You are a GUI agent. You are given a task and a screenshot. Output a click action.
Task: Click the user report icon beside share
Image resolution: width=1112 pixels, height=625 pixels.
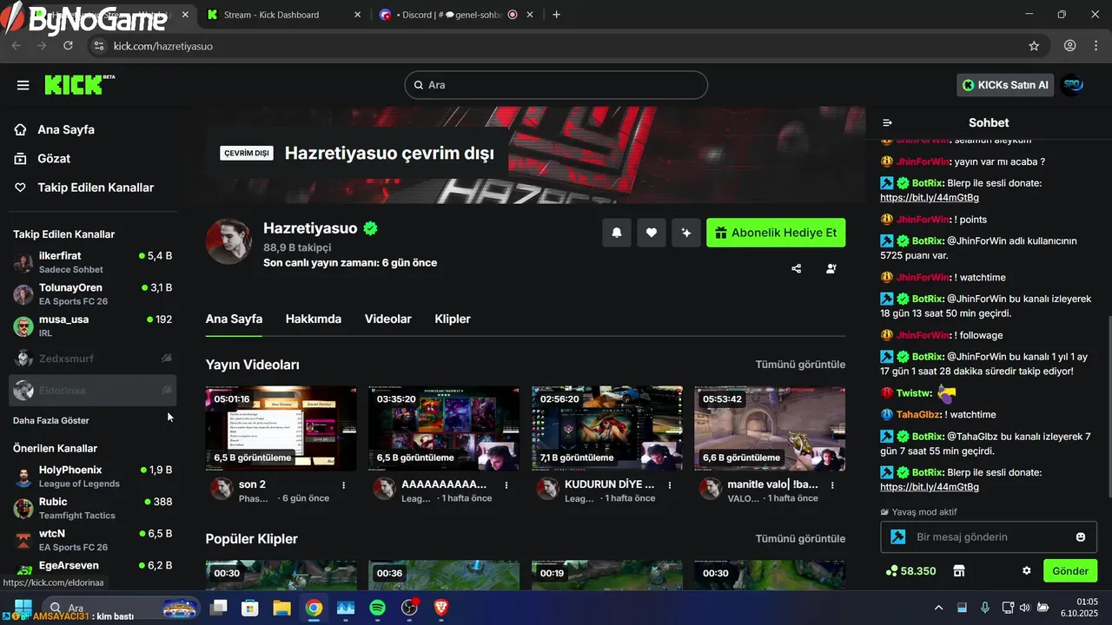[x=831, y=269]
